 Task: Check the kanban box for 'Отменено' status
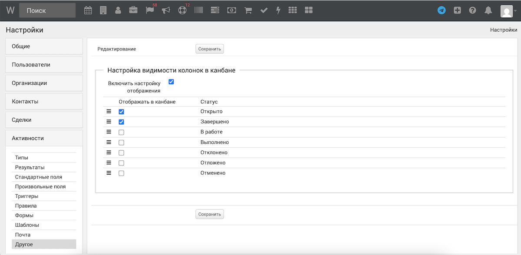coord(122,173)
